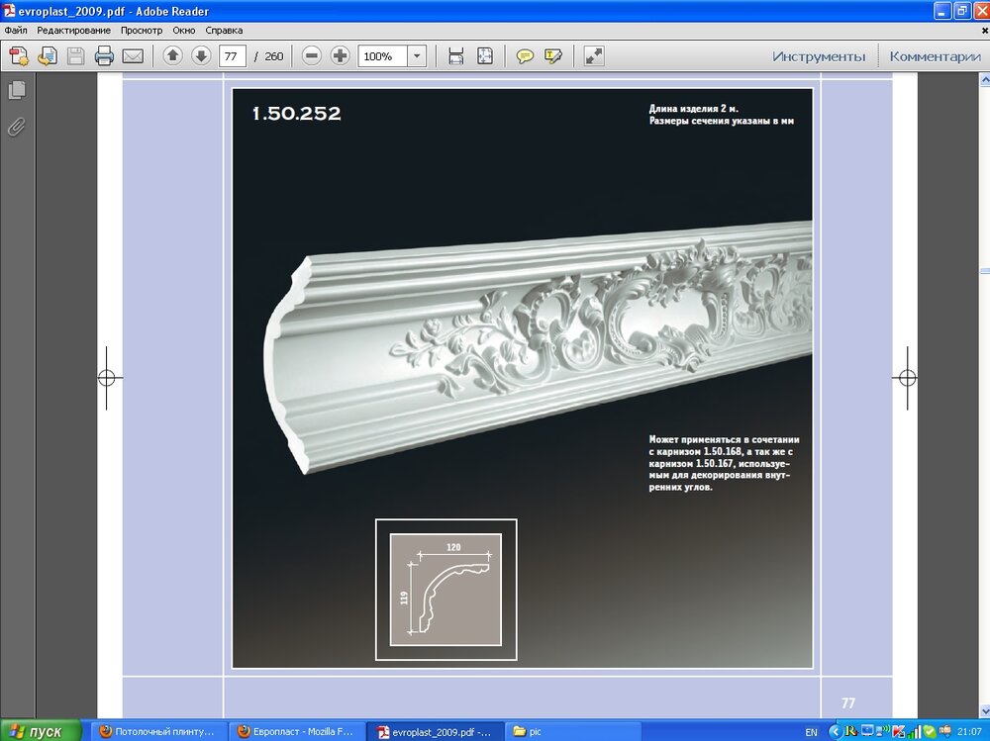Go to previous page with up arrow

pos(173,56)
